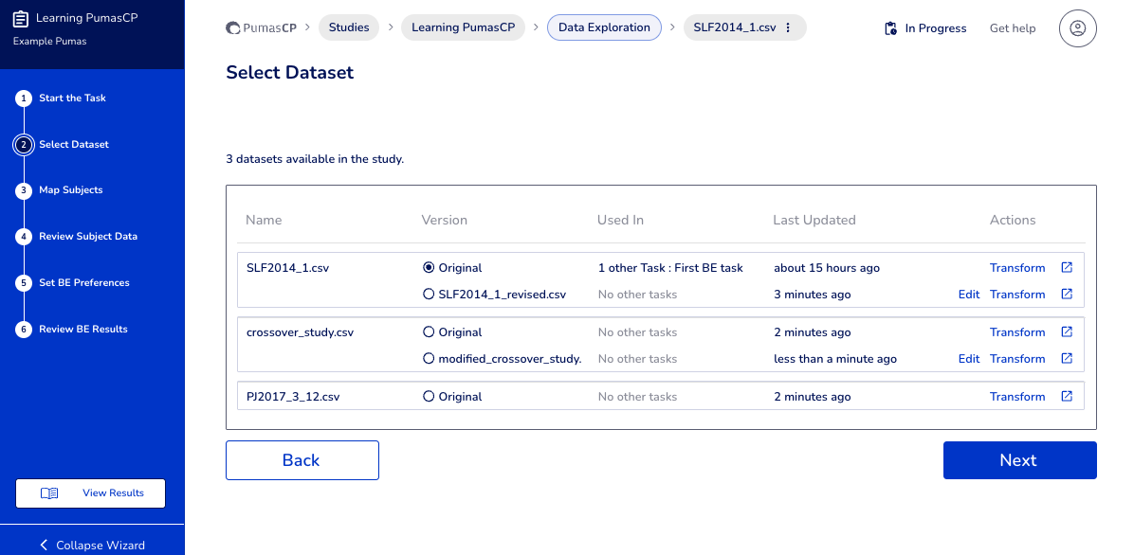Click the In Progress clipboard status icon

coord(890,28)
